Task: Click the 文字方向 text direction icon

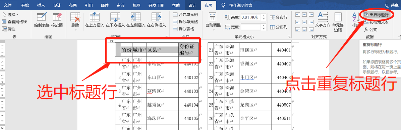Action: tap(323, 17)
